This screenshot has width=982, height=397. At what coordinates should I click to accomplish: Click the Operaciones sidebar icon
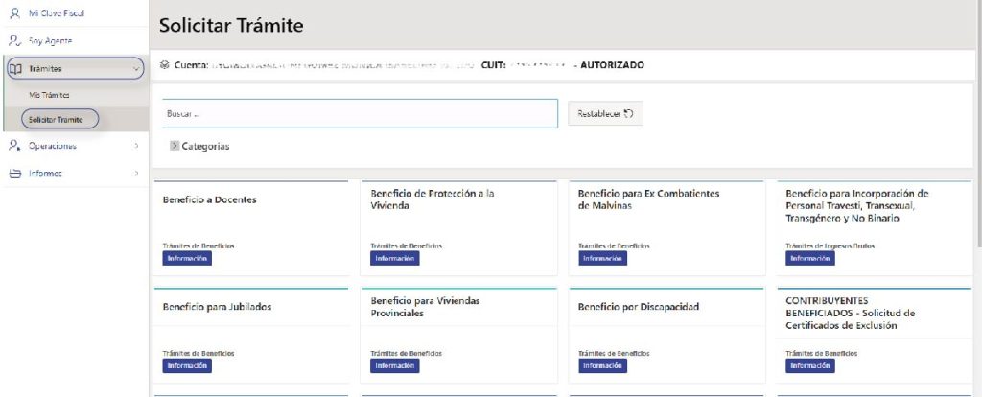[x=14, y=146]
